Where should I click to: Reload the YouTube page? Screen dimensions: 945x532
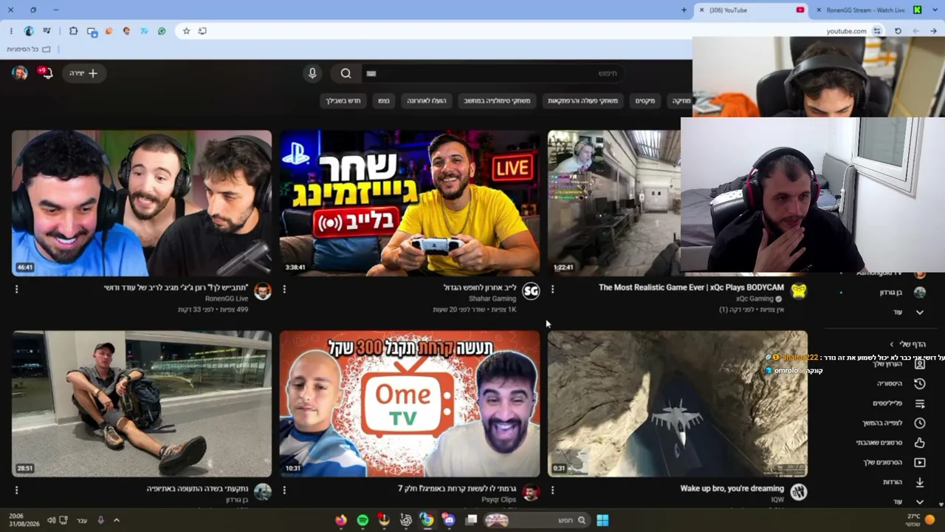click(x=898, y=31)
